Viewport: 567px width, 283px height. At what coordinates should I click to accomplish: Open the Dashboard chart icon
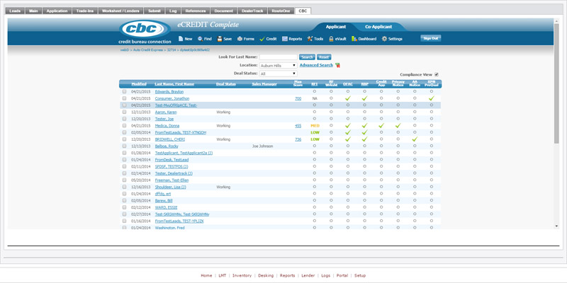tap(354, 39)
